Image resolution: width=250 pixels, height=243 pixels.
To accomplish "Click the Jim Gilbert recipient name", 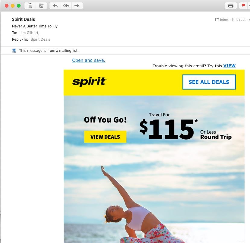I will pos(29,33).
